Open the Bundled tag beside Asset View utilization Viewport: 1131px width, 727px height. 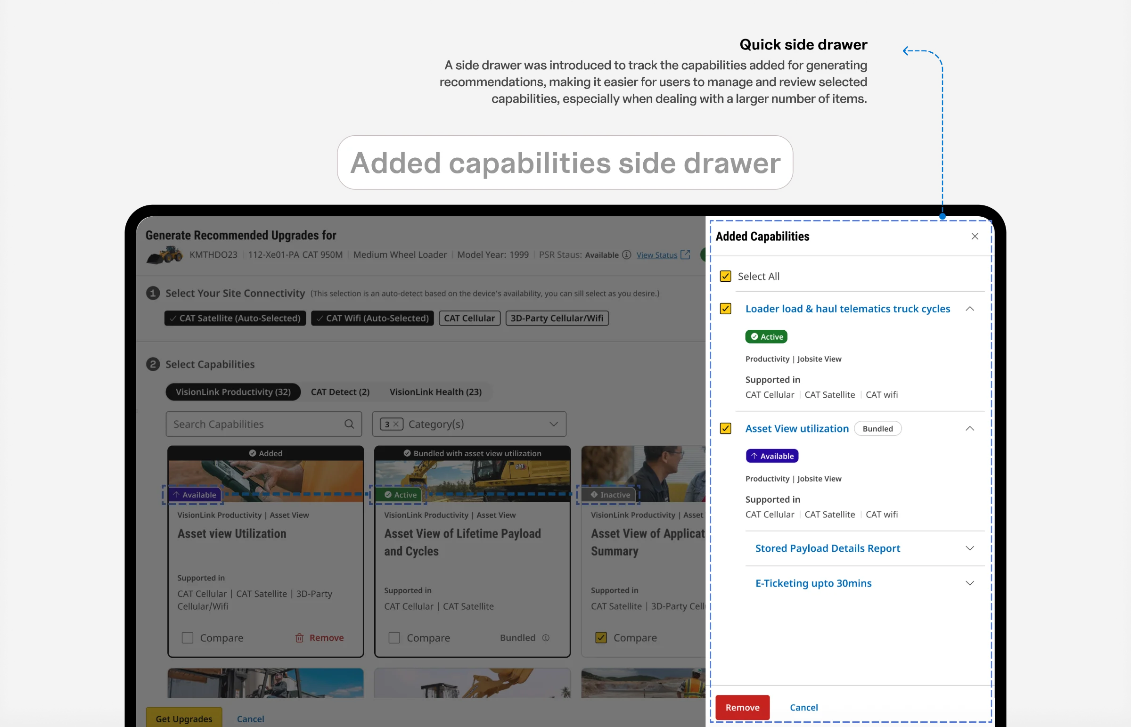coord(877,429)
